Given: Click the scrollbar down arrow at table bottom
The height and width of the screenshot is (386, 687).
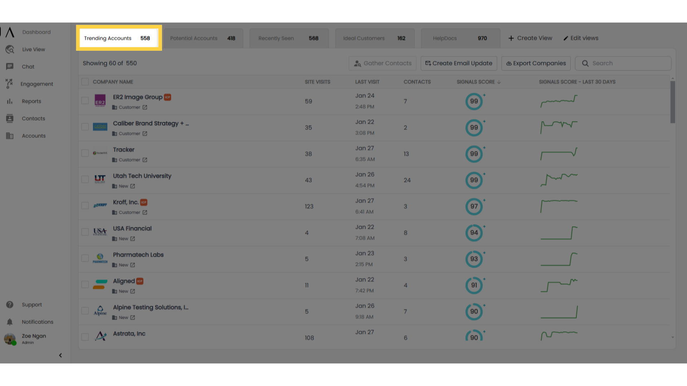Looking at the screenshot, I should tap(673, 337).
